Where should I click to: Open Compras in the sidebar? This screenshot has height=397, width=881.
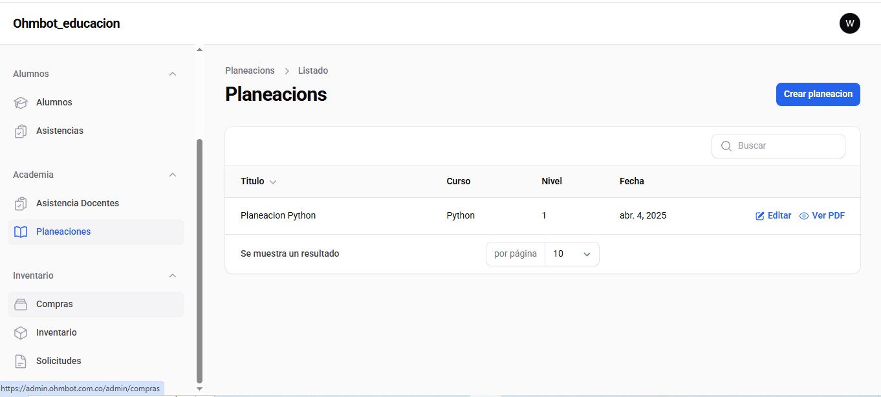pyautogui.click(x=96, y=304)
